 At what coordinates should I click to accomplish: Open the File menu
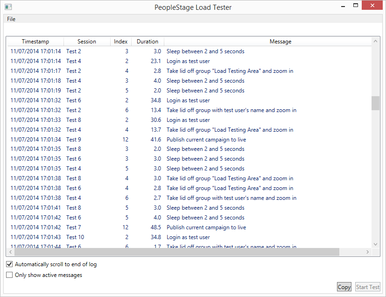(11, 19)
